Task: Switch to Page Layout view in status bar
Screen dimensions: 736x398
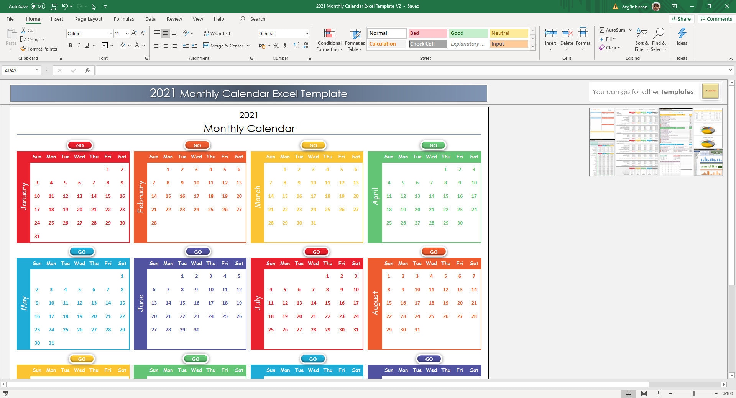Action: click(x=644, y=393)
